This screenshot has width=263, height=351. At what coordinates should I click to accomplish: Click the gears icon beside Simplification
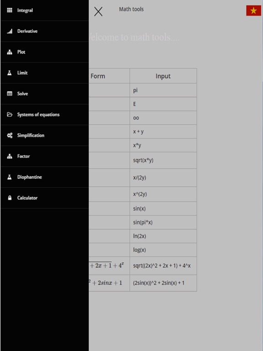pos(10,135)
